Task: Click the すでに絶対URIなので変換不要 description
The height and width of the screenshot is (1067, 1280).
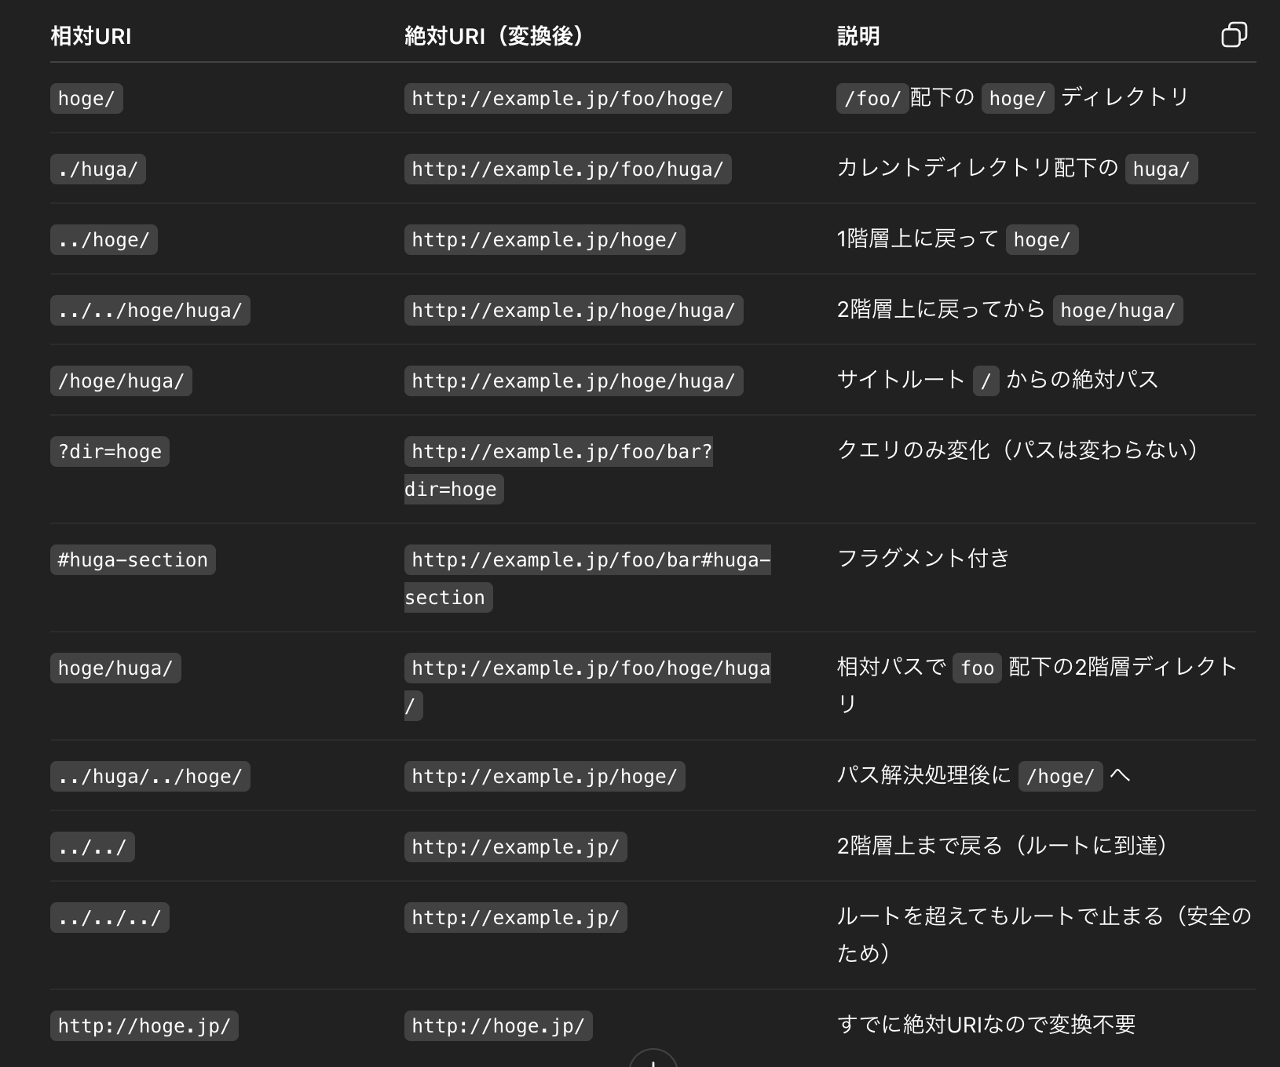Action: [986, 1025]
